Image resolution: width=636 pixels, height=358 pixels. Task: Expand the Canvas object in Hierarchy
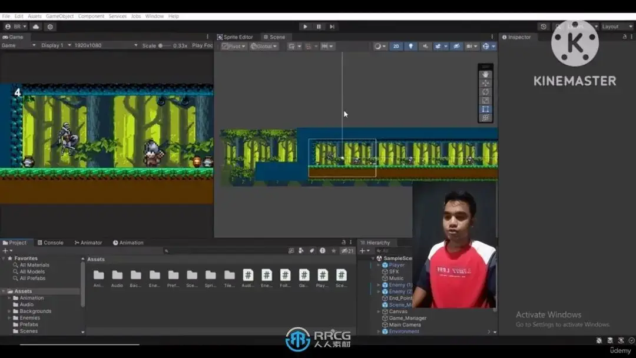point(379,311)
